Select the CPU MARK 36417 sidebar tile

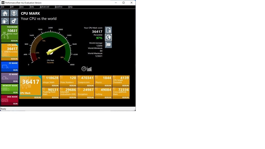(x=10, y=50)
